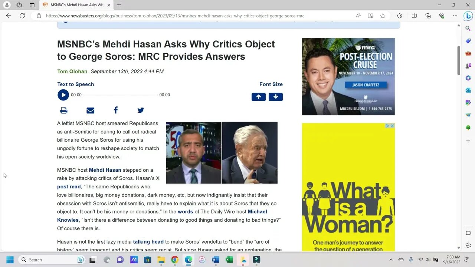Share article on Twitter bird icon

point(141,110)
